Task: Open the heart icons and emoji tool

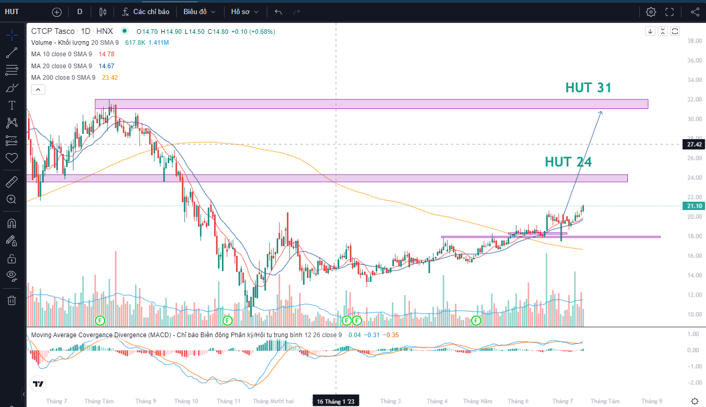Action: tap(11, 157)
